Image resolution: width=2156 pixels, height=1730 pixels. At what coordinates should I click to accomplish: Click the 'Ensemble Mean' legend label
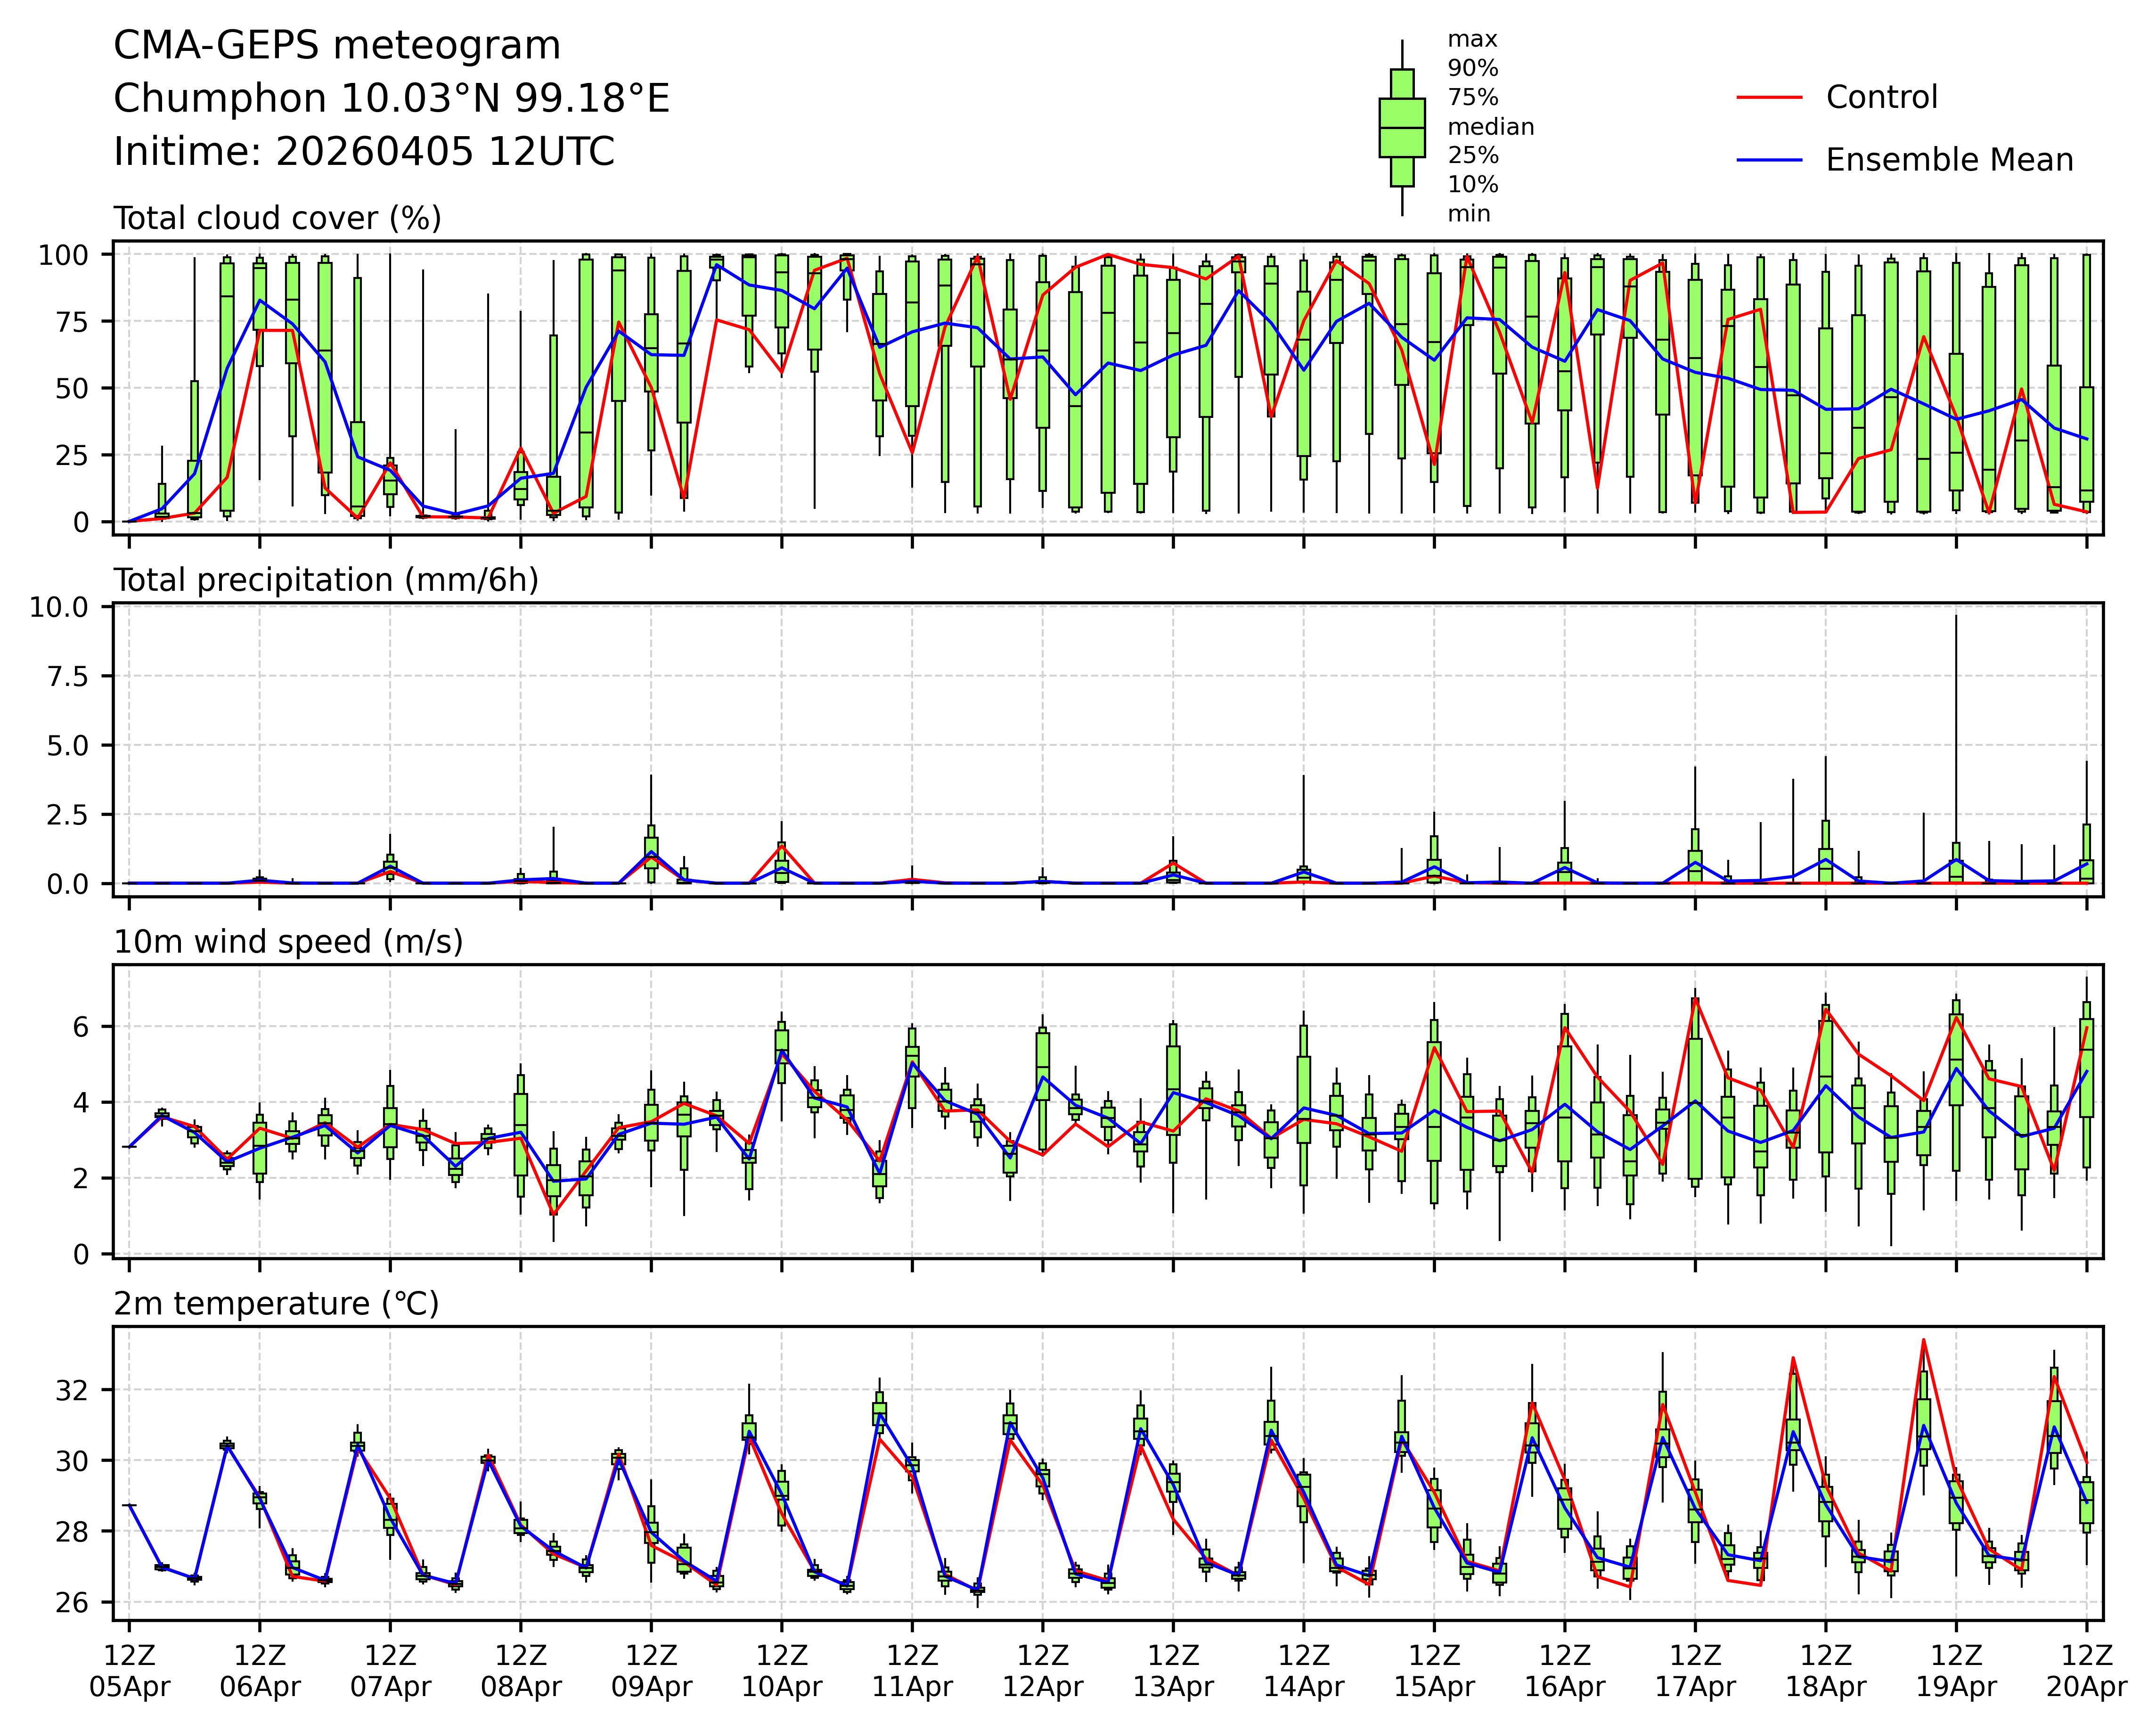click(x=1949, y=160)
